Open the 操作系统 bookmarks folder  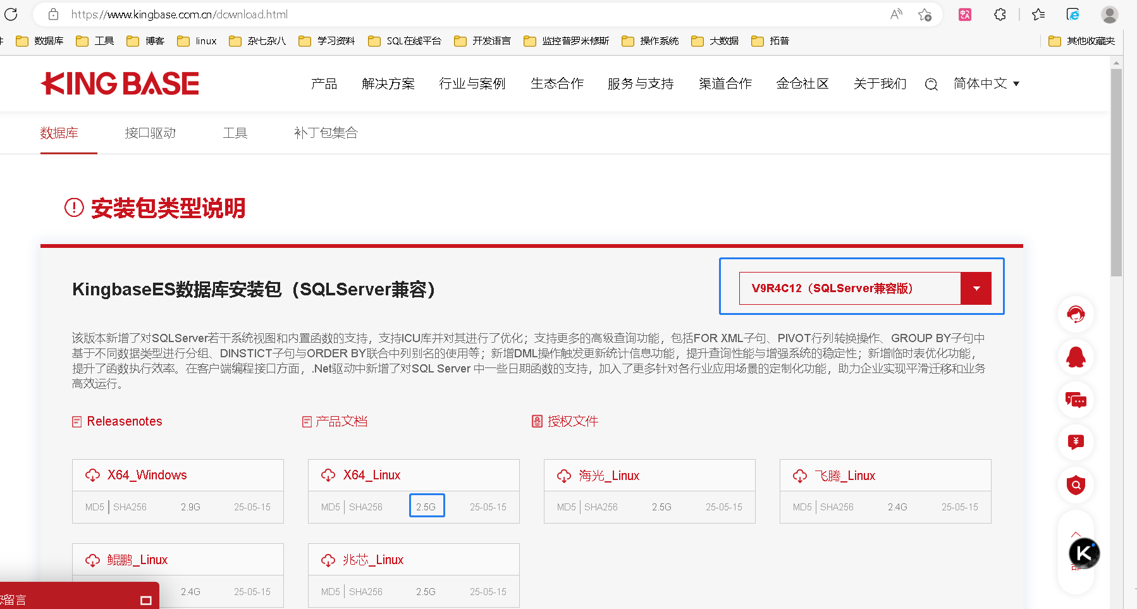click(x=650, y=41)
